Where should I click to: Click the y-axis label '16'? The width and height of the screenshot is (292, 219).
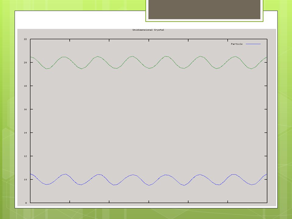[25, 109]
